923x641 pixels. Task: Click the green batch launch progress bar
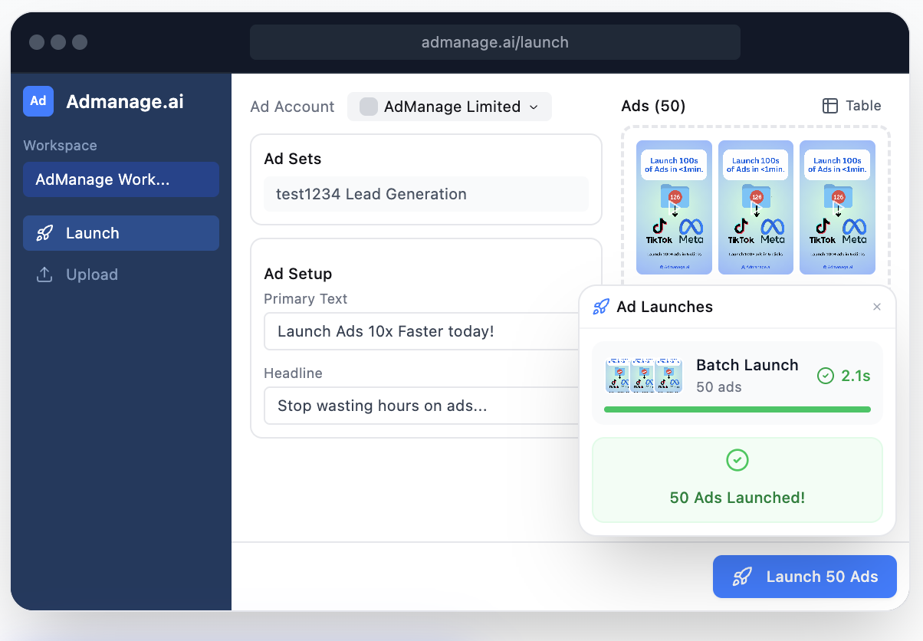[737, 409]
